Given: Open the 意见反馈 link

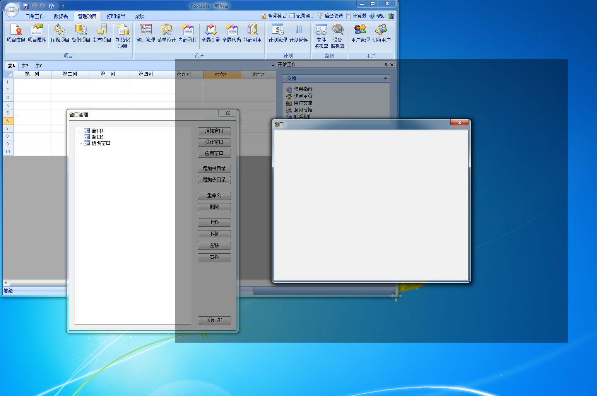Looking at the screenshot, I should [303, 110].
